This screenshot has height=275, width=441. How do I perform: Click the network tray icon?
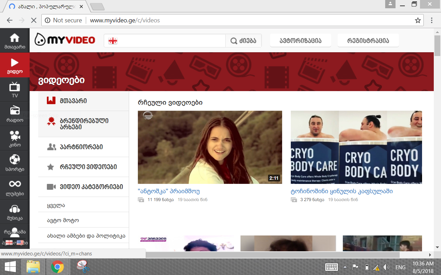(376, 267)
